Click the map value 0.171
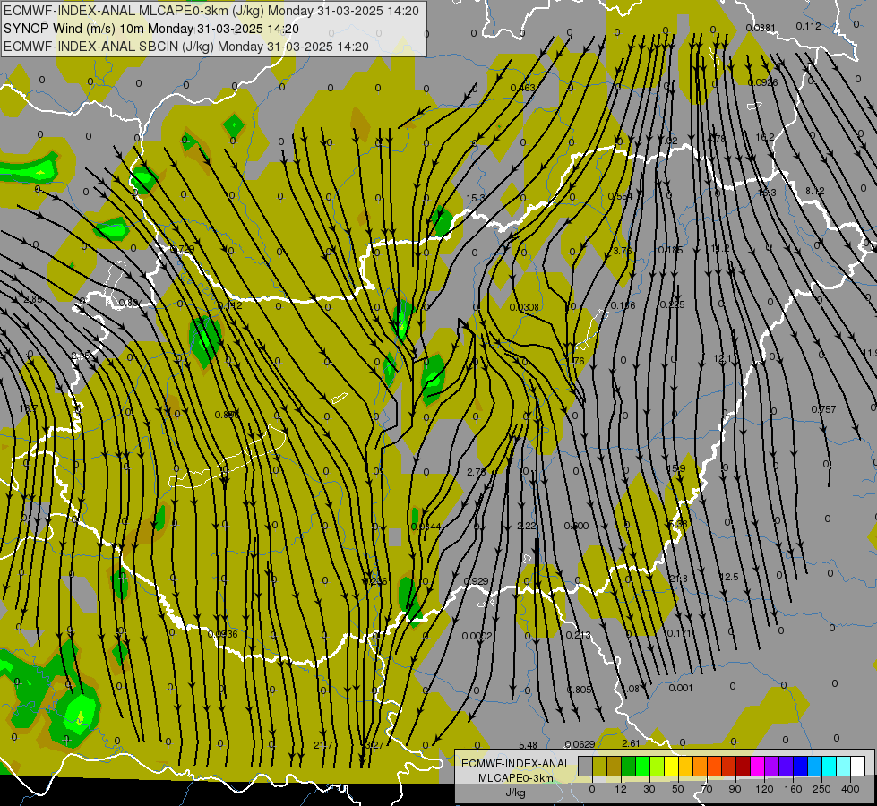The width and height of the screenshot is (877, 806). pyautogui.click(x=679, y=633)
